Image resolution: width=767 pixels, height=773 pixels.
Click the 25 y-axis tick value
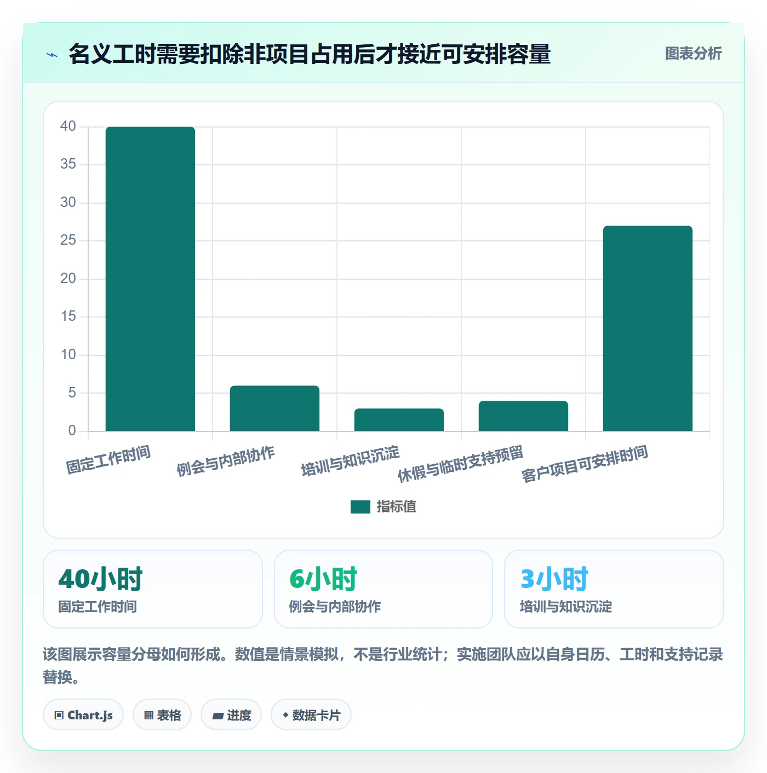coord(68,240)
